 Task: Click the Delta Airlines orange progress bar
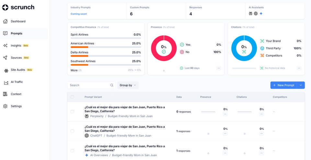coord(79,56)
